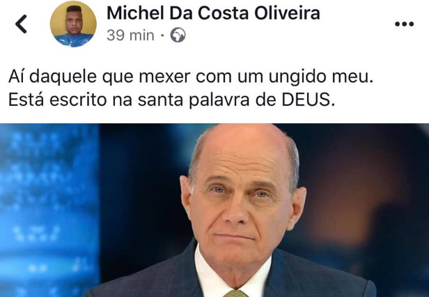The height and width of the screenshot is (297, 429).
Task: Tap the blue screen in the photo background
Action: 49,210
